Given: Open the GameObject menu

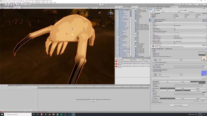Looking at the screenshot, I should point(12,3).
